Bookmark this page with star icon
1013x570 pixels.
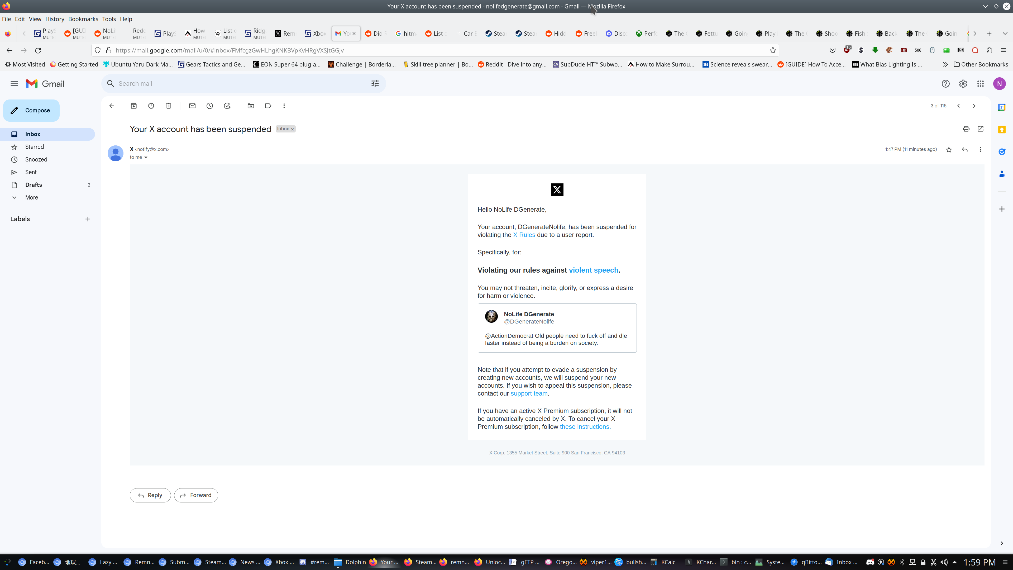[773, 50]
